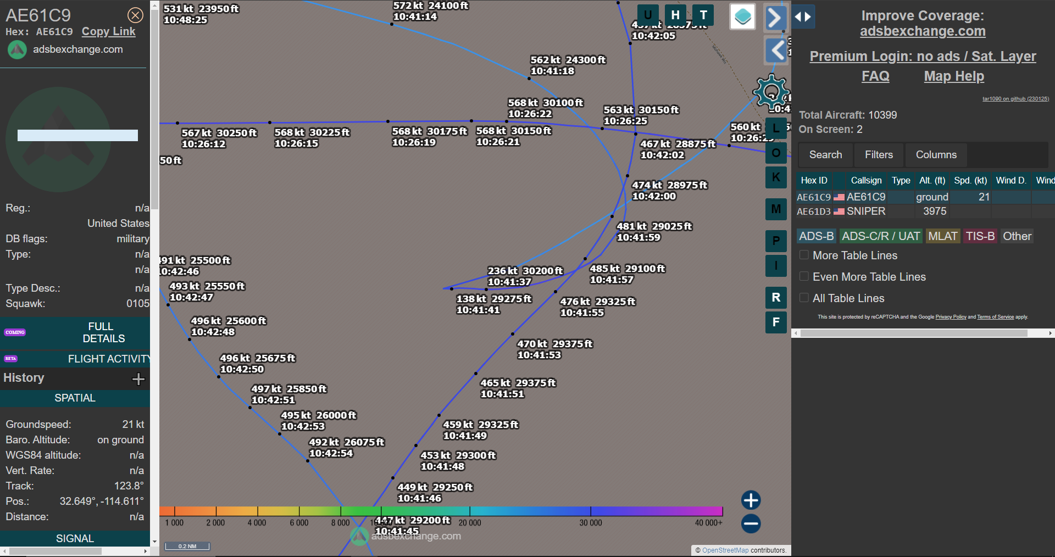This screenshot has height=557, width=1055.
Task: Open the Columns tab
Action: coord(936,155)
